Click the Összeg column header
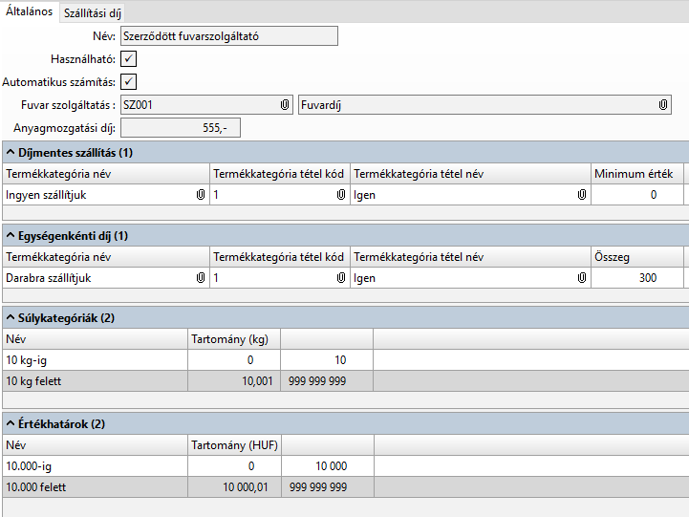 point(637,257)
